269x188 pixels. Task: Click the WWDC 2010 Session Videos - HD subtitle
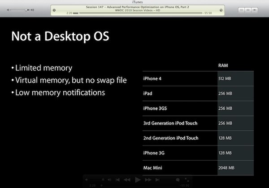tap(138, 10)
